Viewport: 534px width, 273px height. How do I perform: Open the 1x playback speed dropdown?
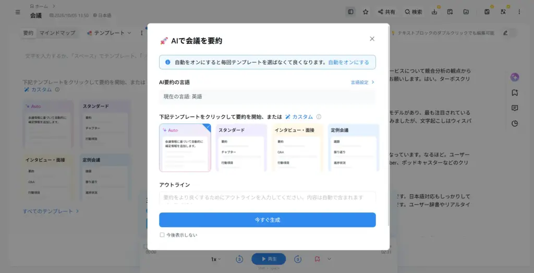coord(216,259)
